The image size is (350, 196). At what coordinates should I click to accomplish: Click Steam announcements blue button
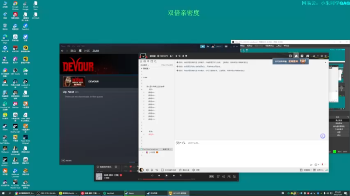[x=203, y=47]
